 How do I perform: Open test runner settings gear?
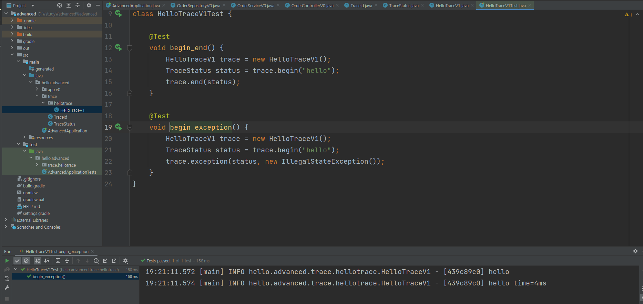coord(126,261)
